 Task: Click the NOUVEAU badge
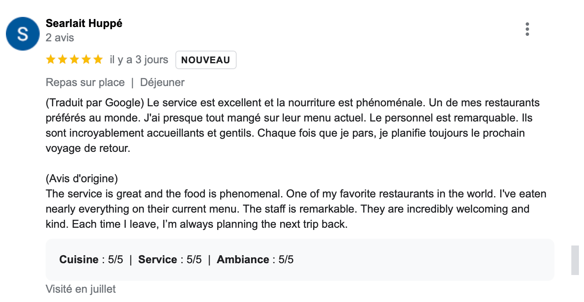(x=206, y=60)
